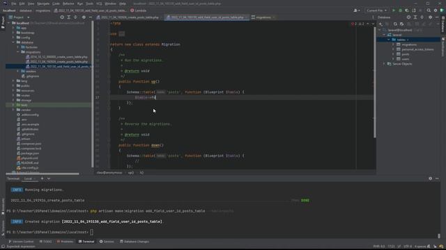Expand all icon in Project panel header

click(68, 17)
